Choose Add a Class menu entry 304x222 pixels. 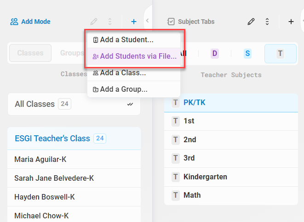134,73
